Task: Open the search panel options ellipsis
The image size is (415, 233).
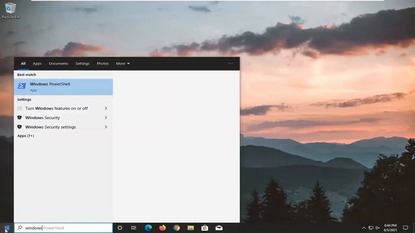Action: 230,63
